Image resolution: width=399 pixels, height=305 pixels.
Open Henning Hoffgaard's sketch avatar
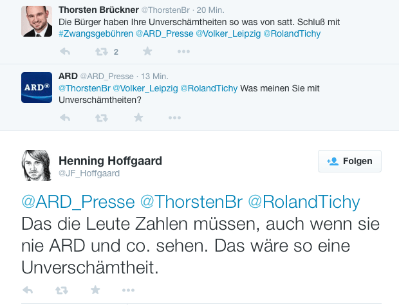(x=37, y=165)
